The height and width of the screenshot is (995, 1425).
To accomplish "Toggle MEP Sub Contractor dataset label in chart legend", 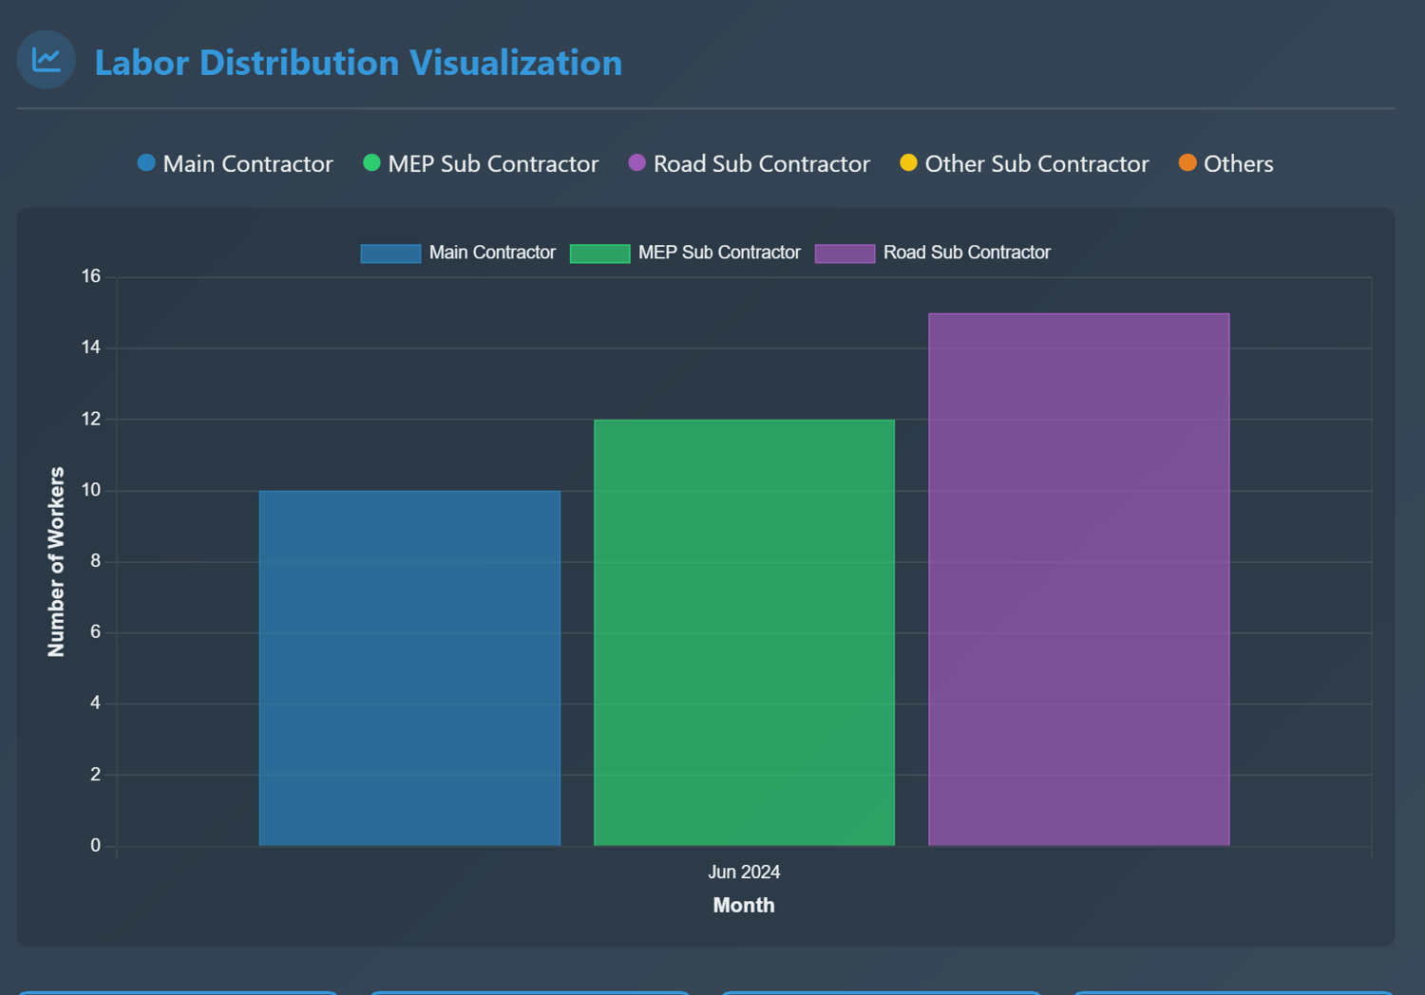I will (x=718, y=253).
